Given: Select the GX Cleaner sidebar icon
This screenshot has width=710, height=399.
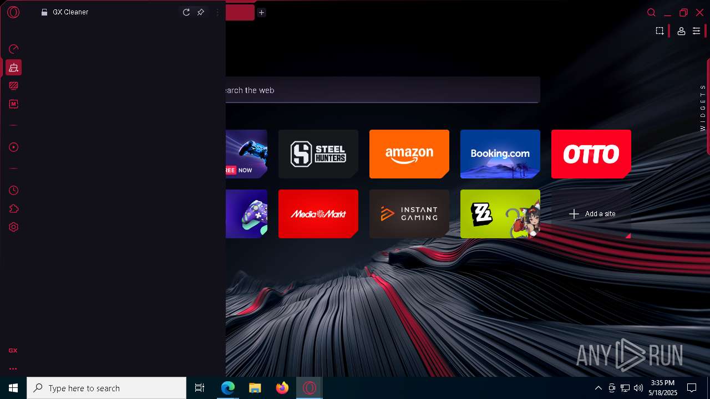Looking at the screenshot, I should coord(14,68).
